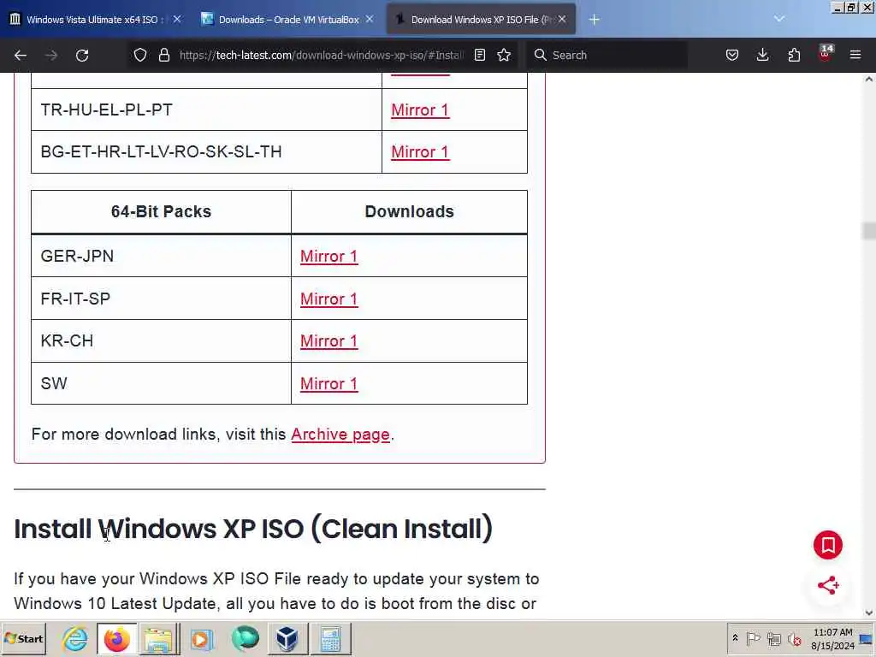Open the Firefox hamburger menu
Image resolution: width=876 pixels, height=657 pixels.
pyautogui.click(x=855, y=55)
